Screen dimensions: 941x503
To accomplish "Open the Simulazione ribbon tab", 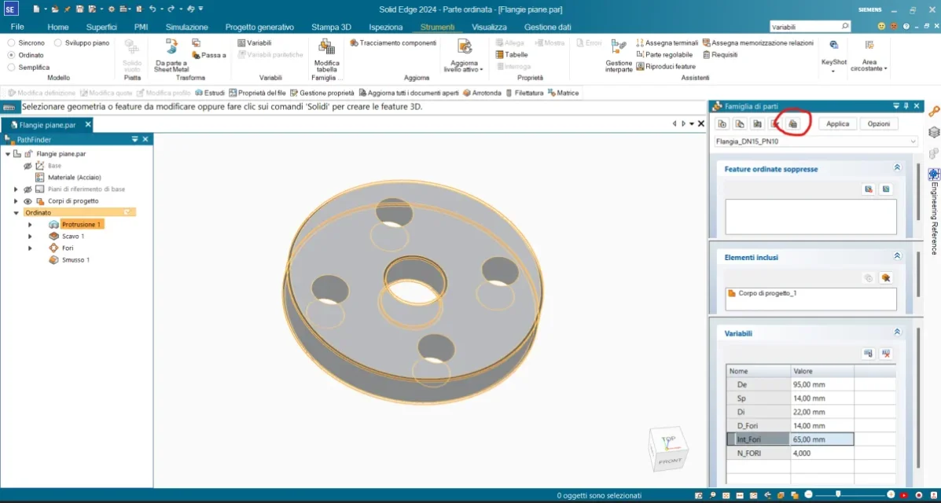I will [186, 27].
